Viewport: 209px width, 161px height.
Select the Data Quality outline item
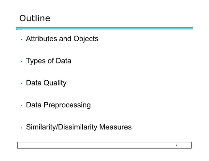click(46, 83)
